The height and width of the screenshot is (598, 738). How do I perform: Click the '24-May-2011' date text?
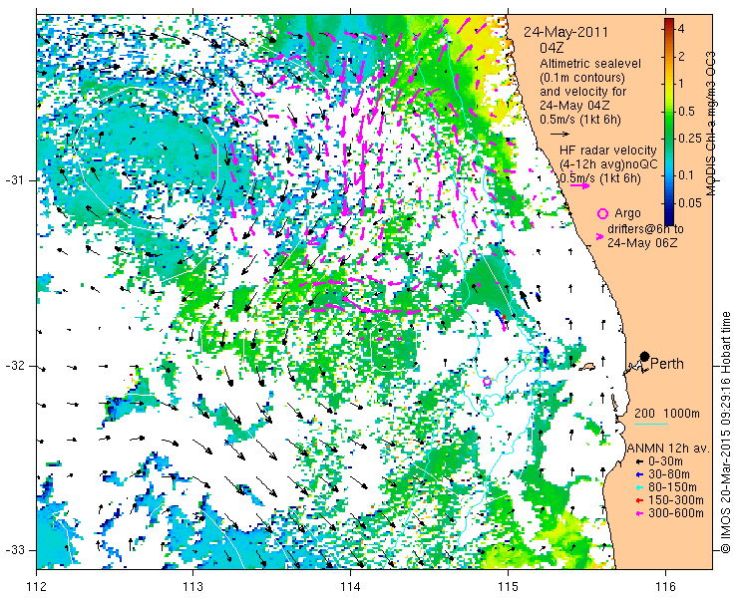click(565, 32)
